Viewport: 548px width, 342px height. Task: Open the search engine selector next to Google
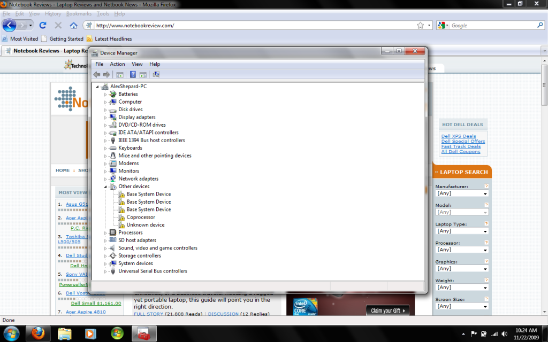pos(443,25)
